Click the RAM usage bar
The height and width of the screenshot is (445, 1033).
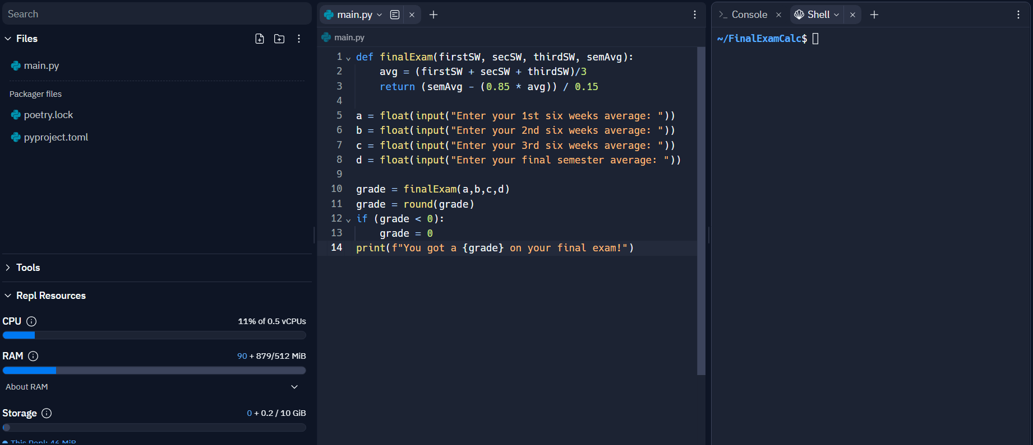coord(154,370)
